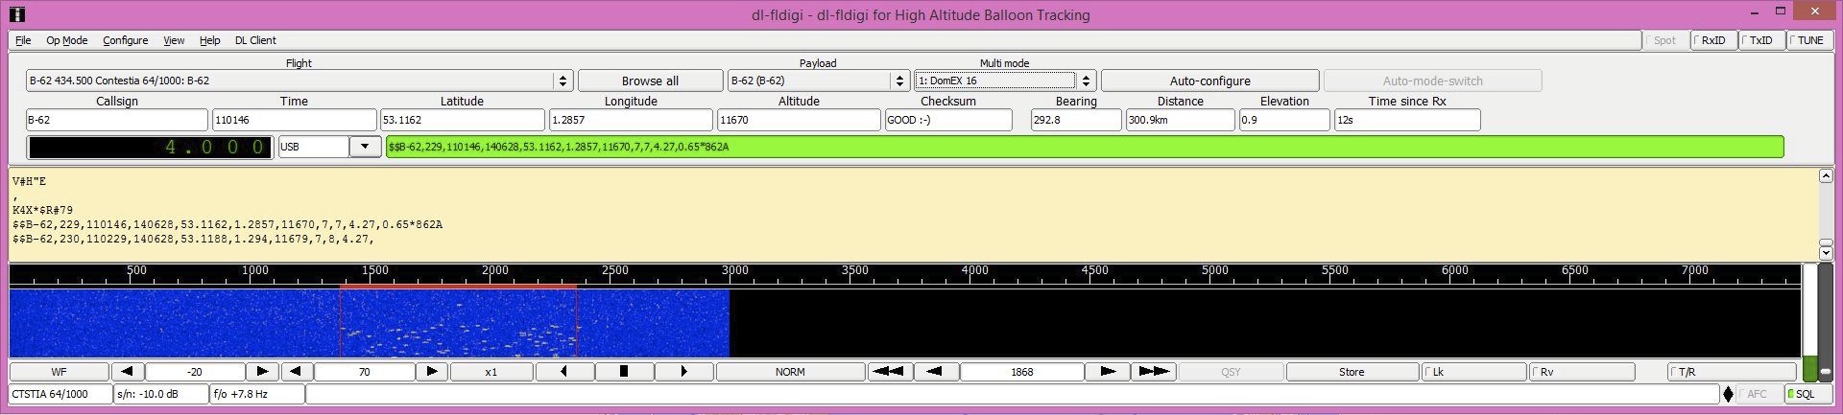Click the dl-fldigi application icon in title bar
1843x415 pixels.
(x=15, y=14)
